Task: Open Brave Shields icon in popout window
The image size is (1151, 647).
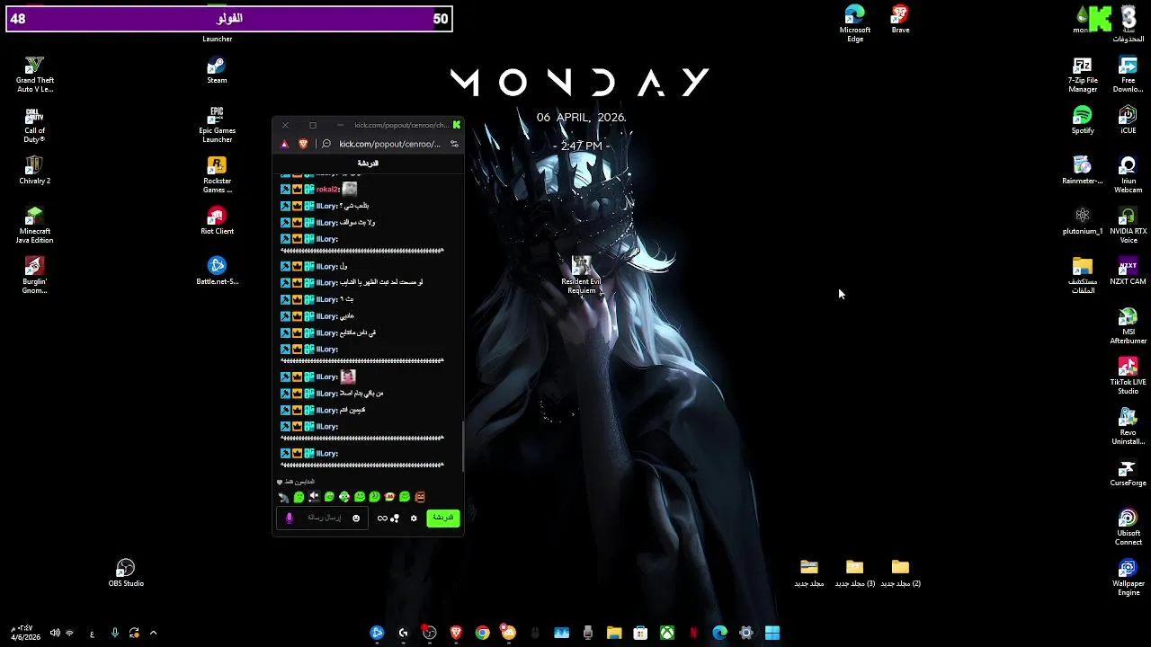Action: tap(303, 144)
